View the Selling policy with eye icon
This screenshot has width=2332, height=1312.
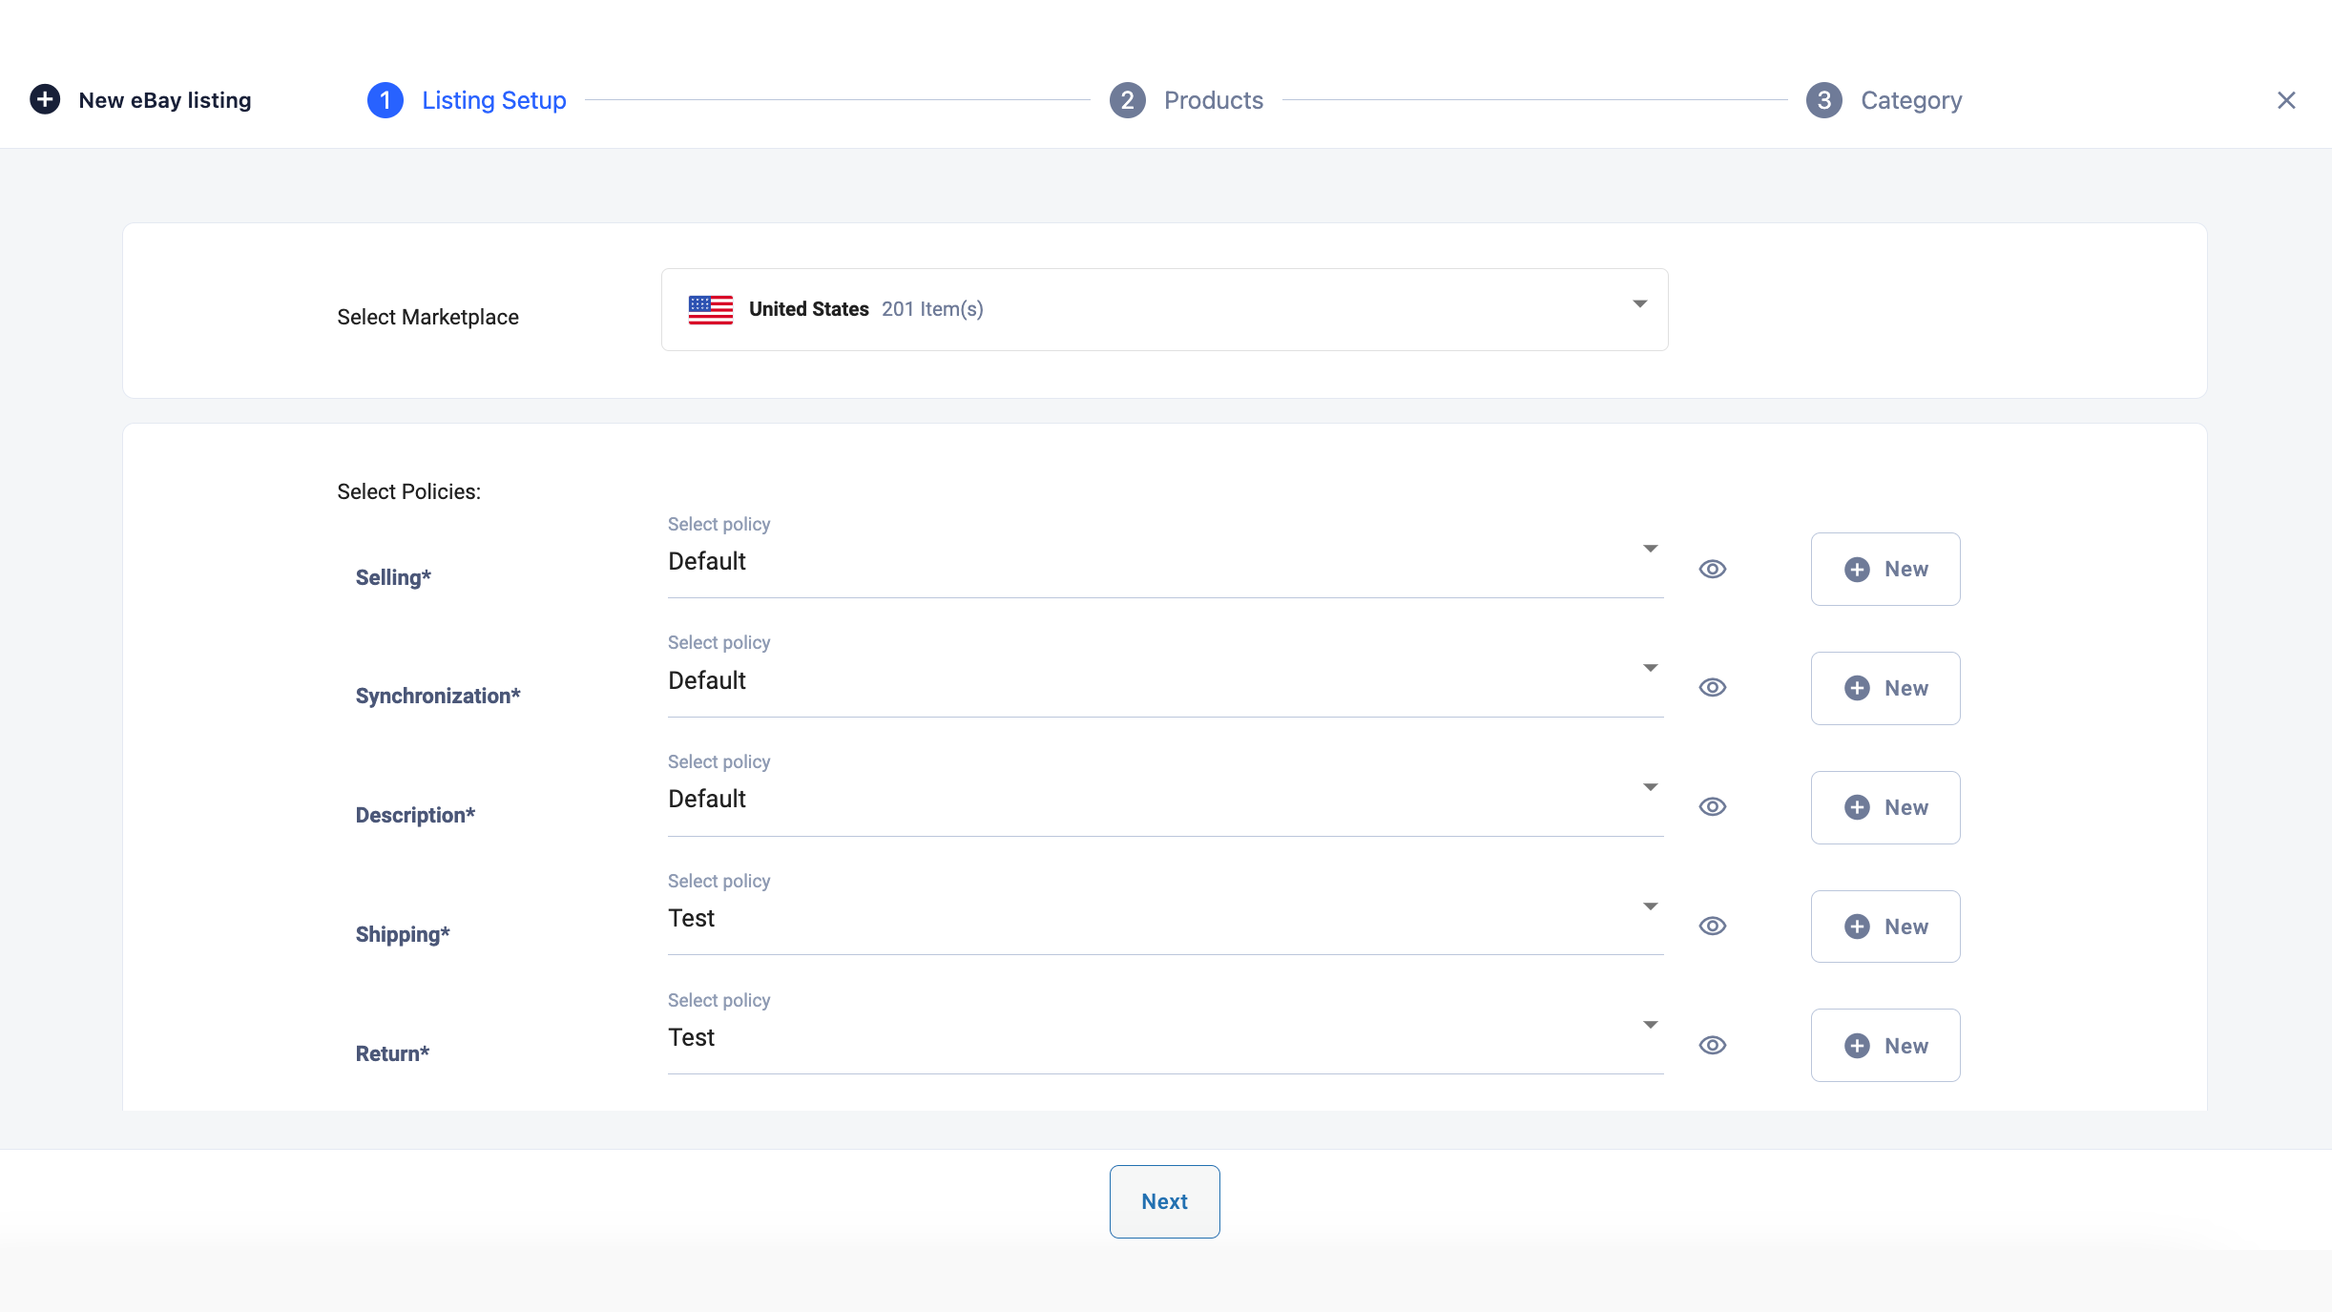[x=1713, y=569]
